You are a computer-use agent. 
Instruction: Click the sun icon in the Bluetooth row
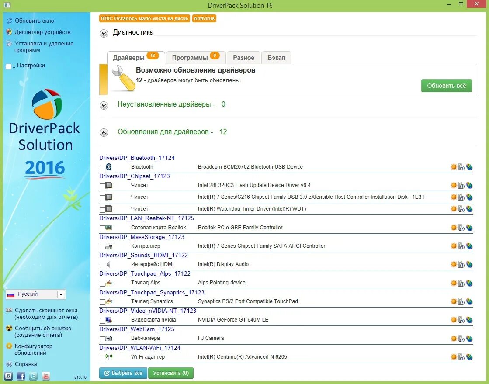tap(454, 167)
